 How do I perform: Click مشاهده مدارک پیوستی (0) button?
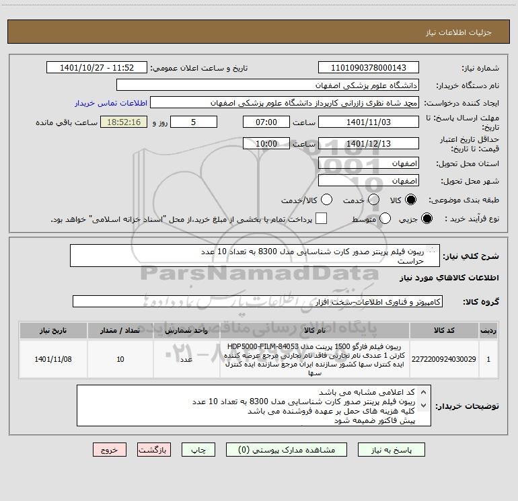pos(287,450)
